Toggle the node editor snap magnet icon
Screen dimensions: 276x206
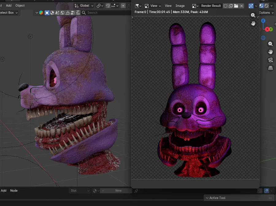tap(260, 191)
